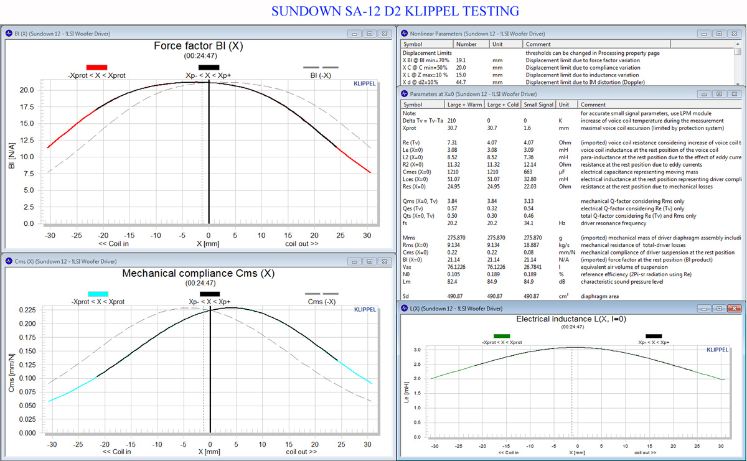Click green legend swatch in inductance chart

click(501, 336)
